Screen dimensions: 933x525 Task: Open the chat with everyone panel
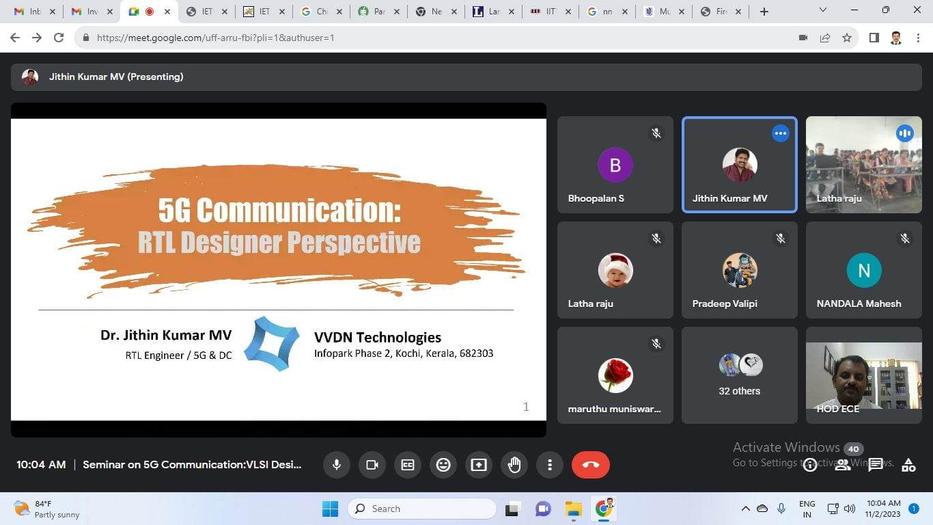876,465
